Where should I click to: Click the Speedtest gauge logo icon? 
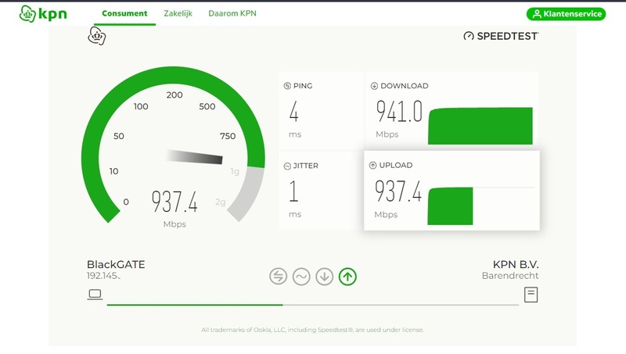(469, 36)
